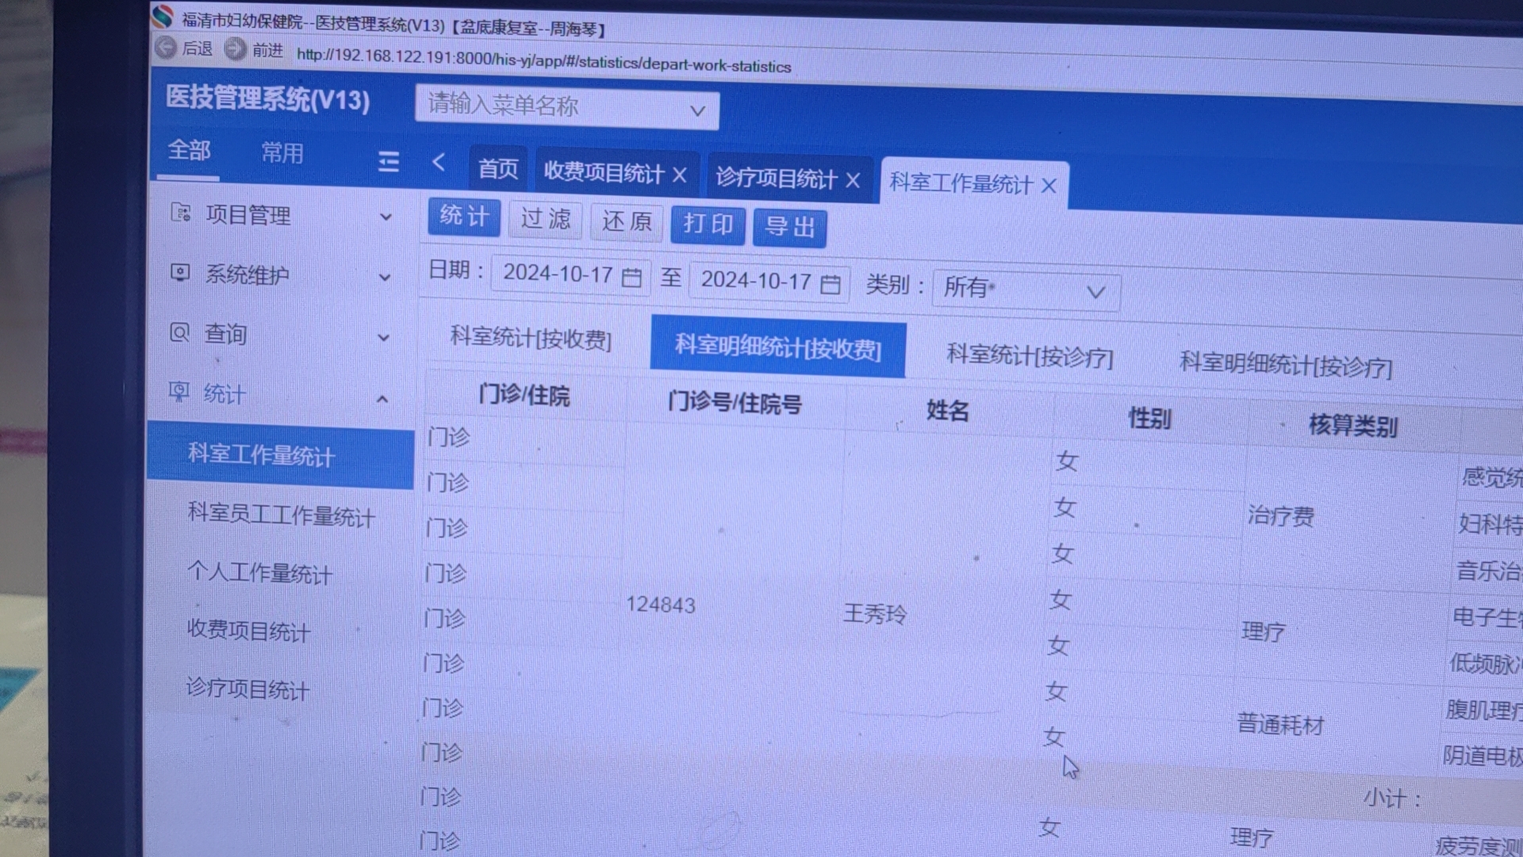Switch to 科室统计[按诊疗] tab
This screenshot has width=1523, height=857.
tap(1030, 355)
